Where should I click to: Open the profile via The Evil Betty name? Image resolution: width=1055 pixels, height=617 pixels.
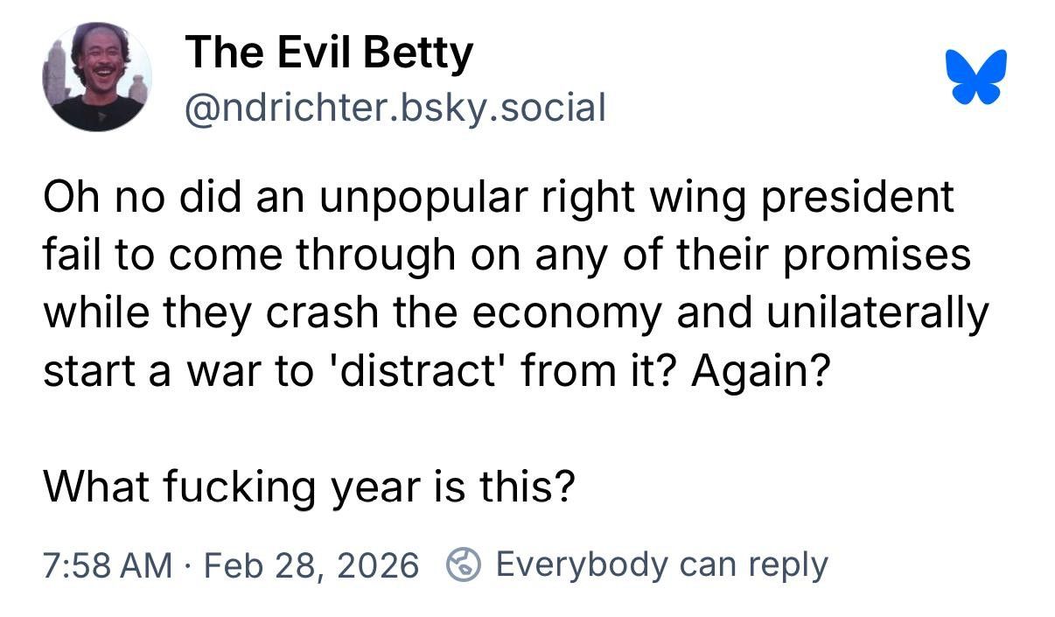[329, 53]
